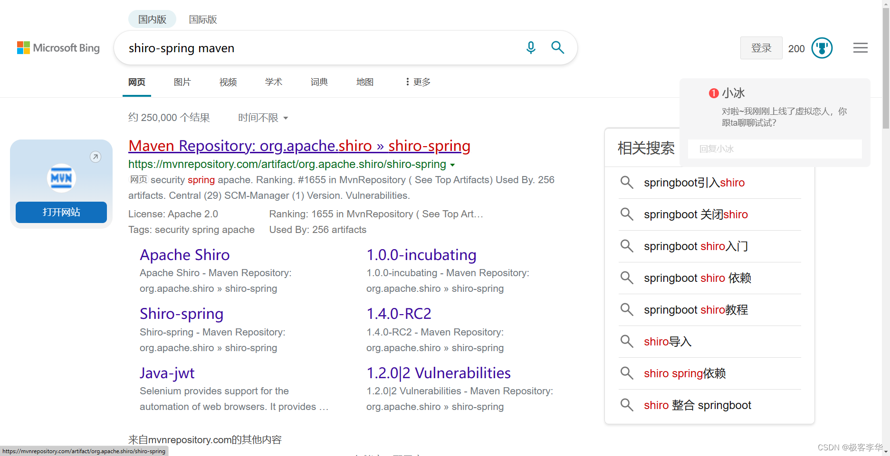Click the three-dot icon of 更多
The image size is (890, 456).
407,82
